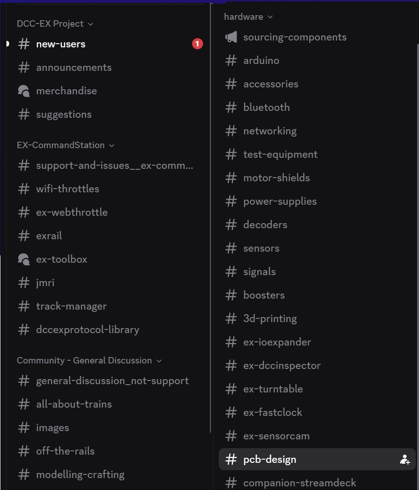Switch to the wifi-throttles channel
This screenshot has width=419, height=490.
pyautogui.click(x=68, y=189)
